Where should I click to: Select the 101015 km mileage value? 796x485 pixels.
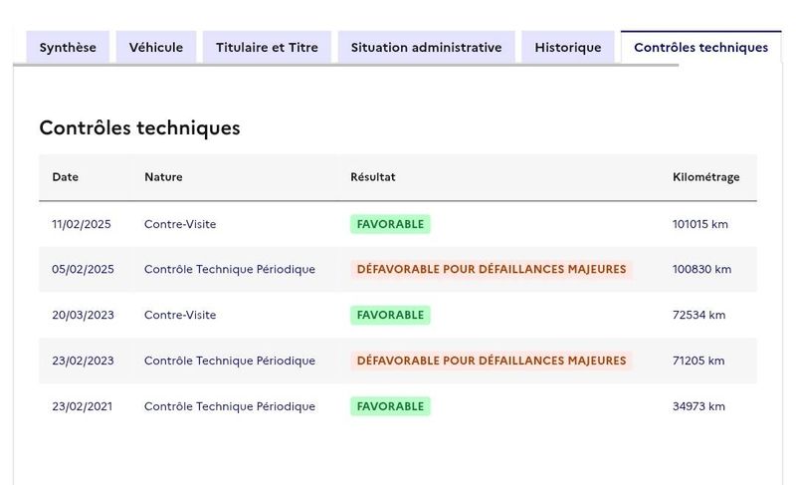point(700,224)
